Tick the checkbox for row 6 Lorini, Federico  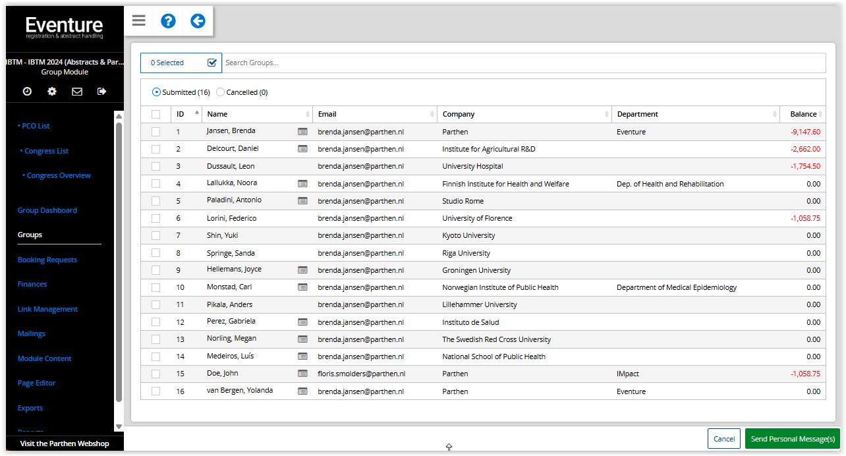[155, 218]
